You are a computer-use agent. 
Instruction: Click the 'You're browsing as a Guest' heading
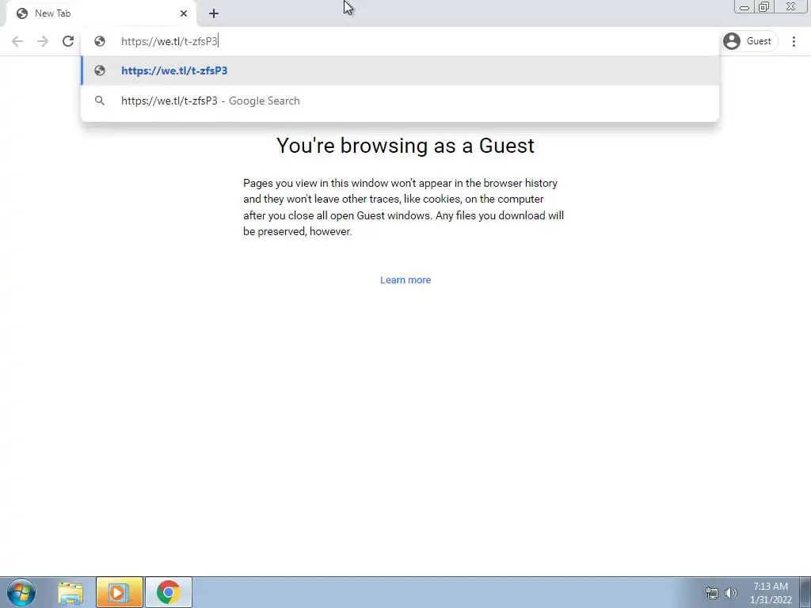pos(405,146)
